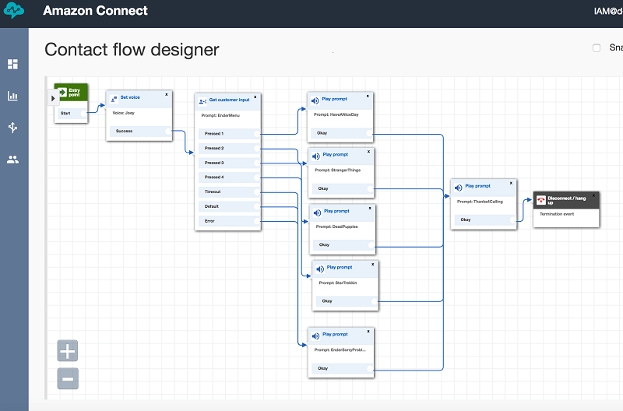Select the Pressed 4 branch row

(x=229, y=177)
